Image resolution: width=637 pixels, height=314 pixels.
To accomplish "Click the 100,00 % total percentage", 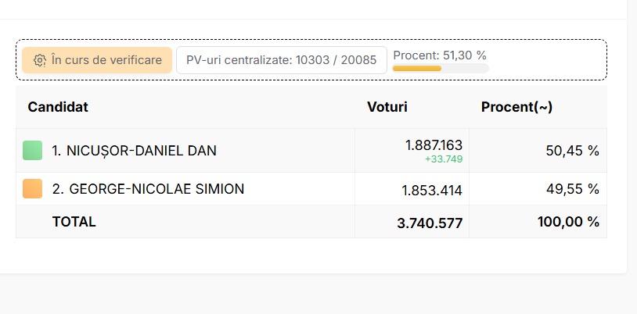I will 568,222.
